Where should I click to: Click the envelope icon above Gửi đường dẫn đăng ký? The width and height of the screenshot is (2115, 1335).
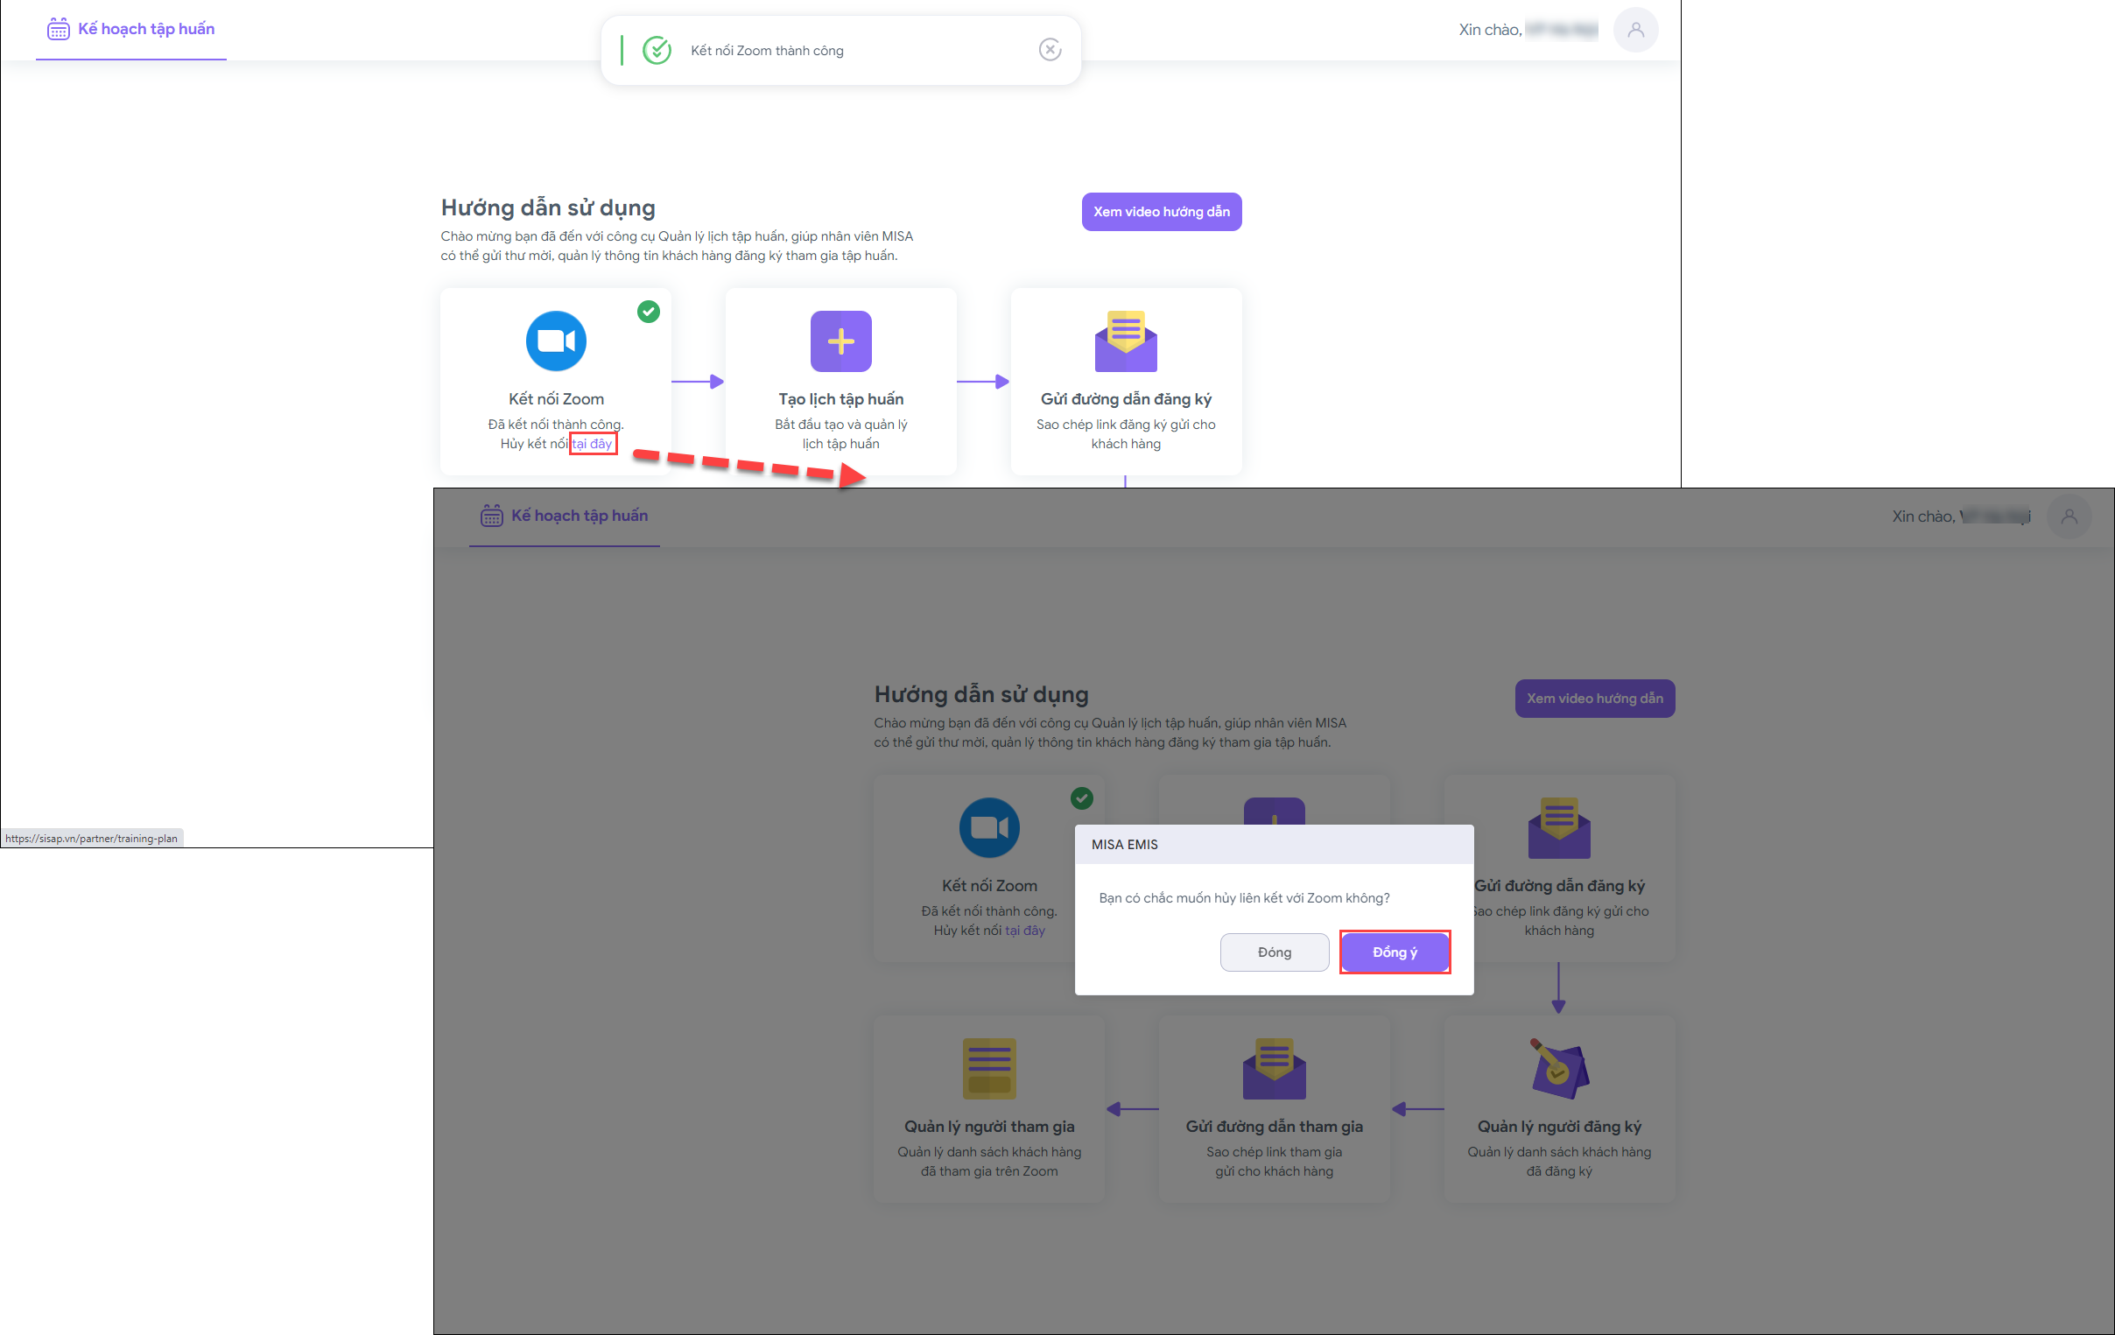tap(1125, 341)
